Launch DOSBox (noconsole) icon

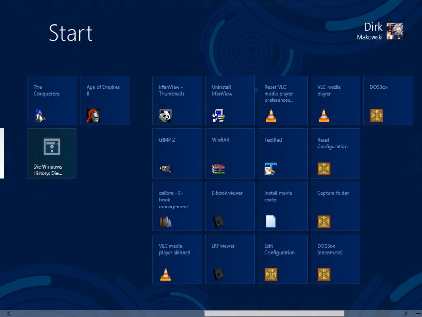coord(324,274)
